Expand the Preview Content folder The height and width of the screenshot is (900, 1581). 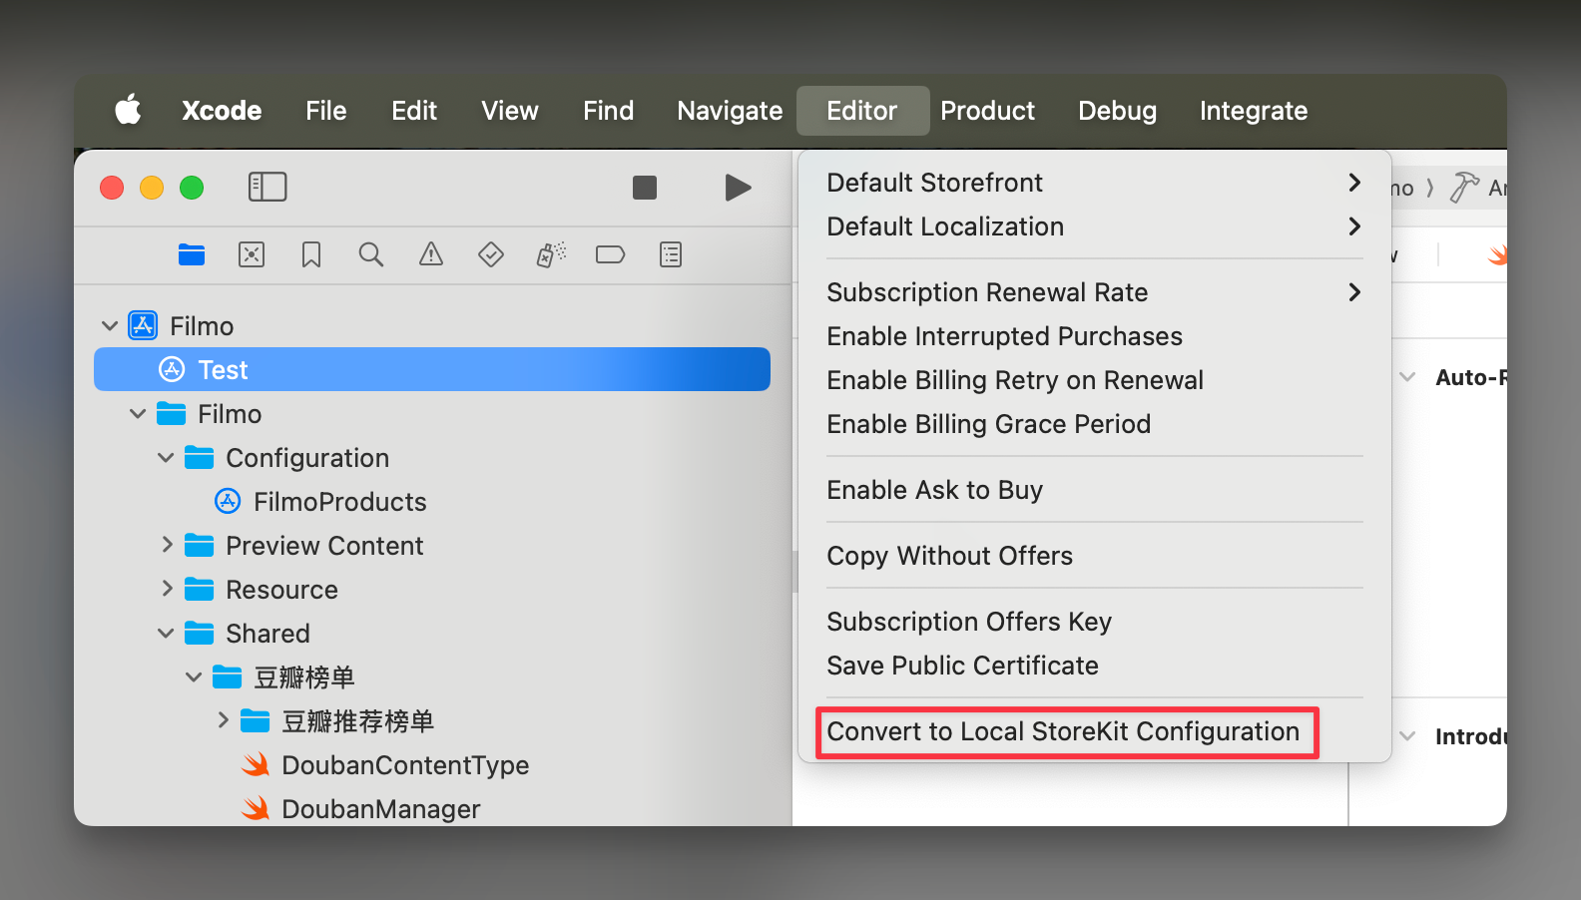[x=167, y=545]
